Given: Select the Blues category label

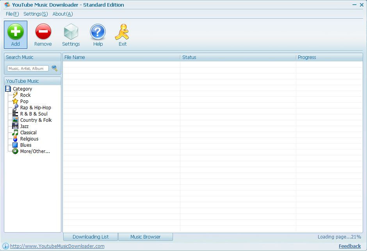Looking at the screenshot, I should 26,145.
